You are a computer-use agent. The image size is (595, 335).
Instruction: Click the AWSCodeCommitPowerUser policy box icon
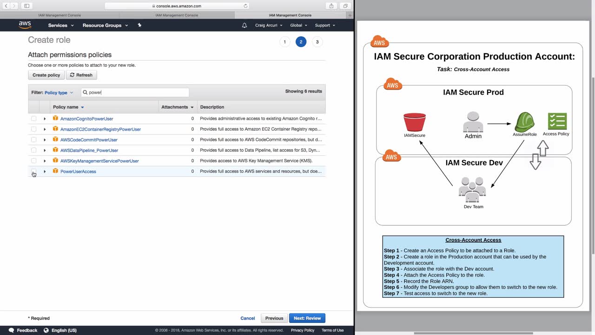55,140
